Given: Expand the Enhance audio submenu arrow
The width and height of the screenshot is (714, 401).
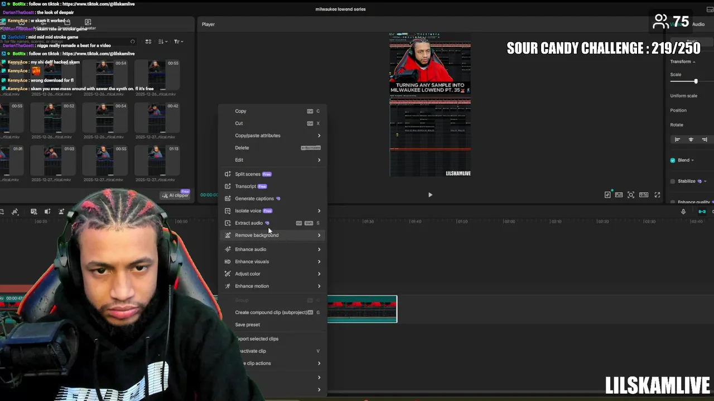Looking at the screenshot, I should click(319, 250).
